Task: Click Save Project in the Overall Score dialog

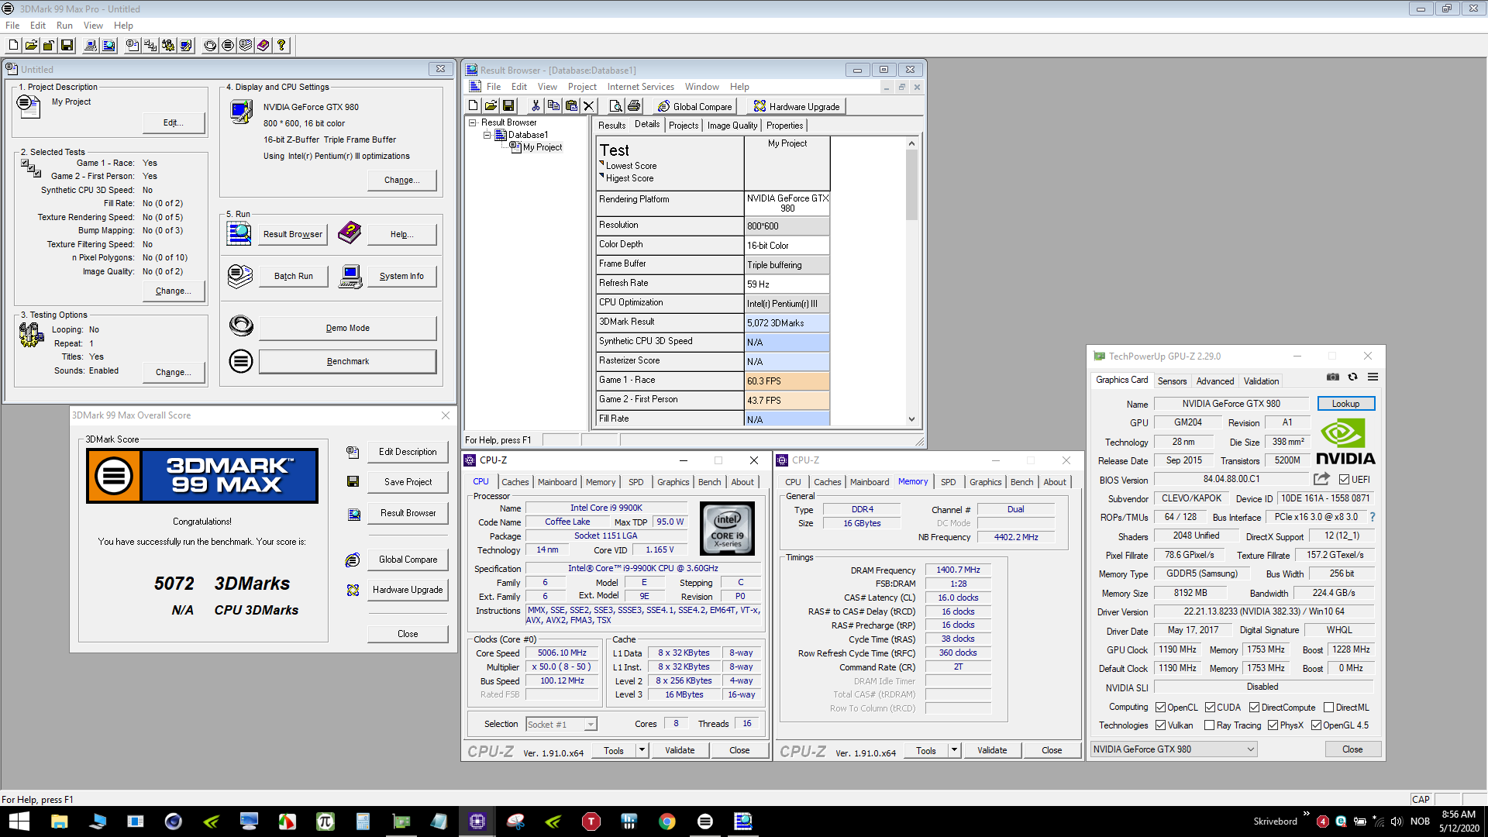Action: coord(408,482)
